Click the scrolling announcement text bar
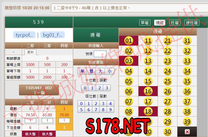This screenshot has height=137, width=208. coord(129,8)
